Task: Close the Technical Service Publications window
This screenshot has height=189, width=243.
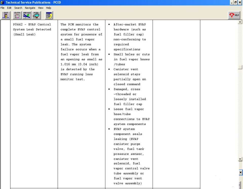Action: 240,3
